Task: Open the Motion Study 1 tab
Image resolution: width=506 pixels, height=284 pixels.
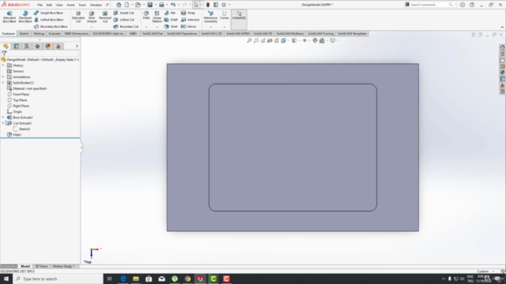Action: coord(63,267)
